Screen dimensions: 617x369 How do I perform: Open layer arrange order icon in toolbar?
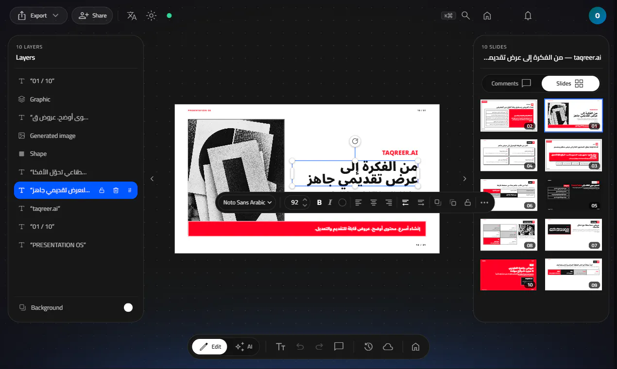click(x=437, y=202)
